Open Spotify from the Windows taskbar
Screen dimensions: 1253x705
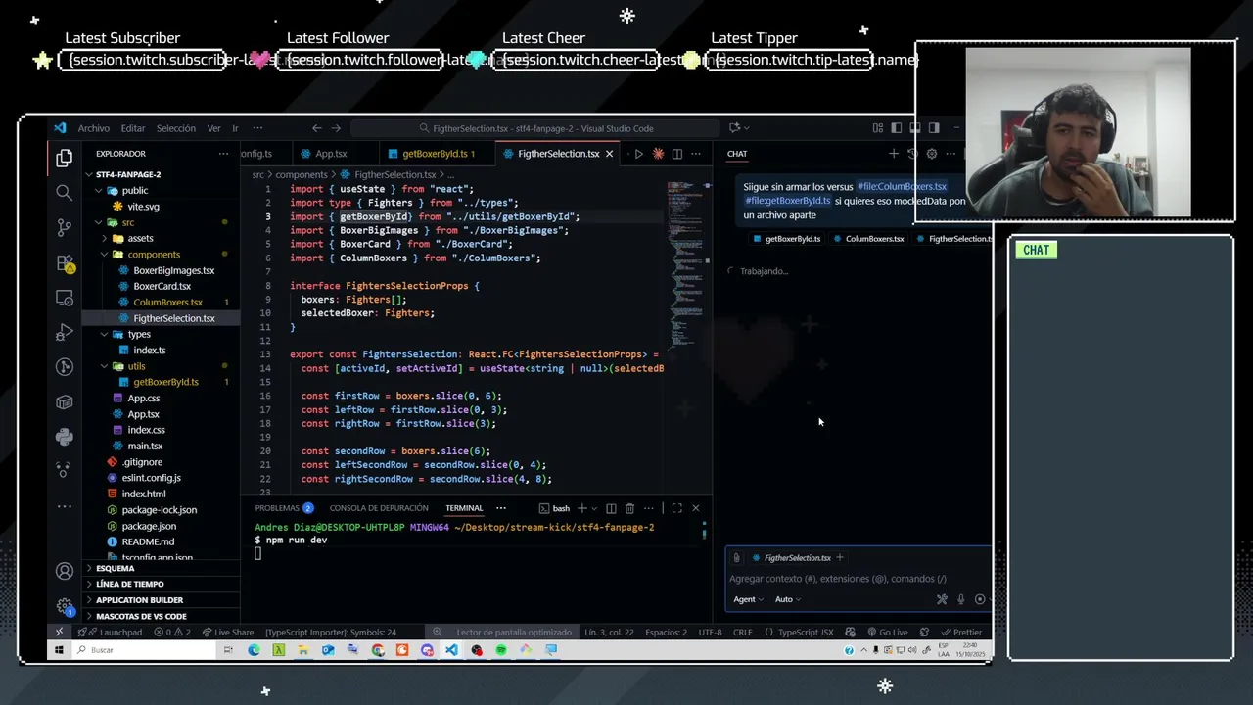[x=501, y=650]
